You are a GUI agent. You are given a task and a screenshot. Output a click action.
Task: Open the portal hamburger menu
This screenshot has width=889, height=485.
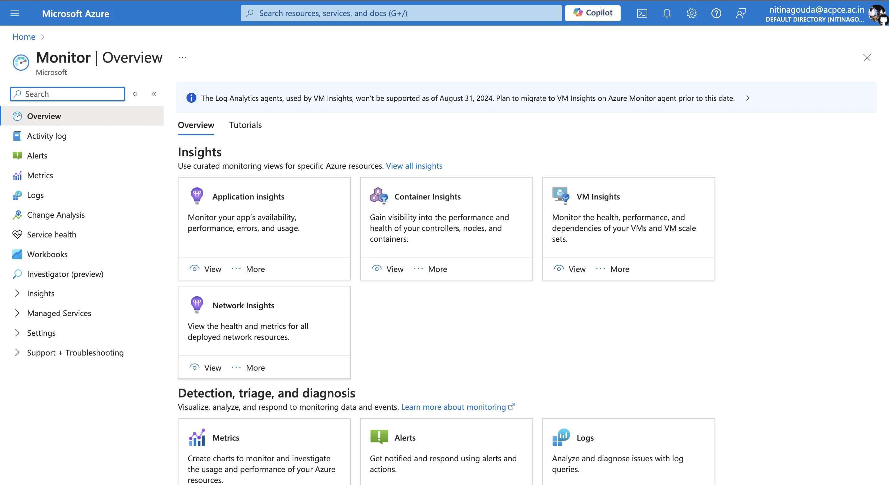(x=15, y=13)
